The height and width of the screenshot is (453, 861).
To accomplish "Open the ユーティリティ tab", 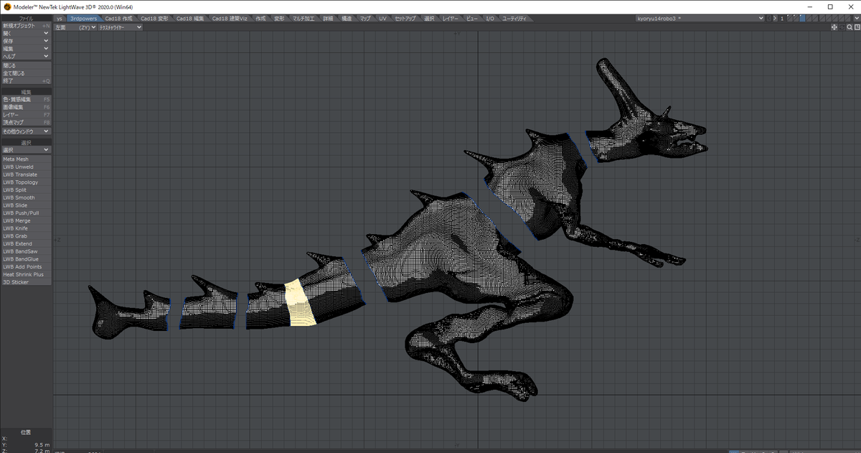I will point(514,18).
